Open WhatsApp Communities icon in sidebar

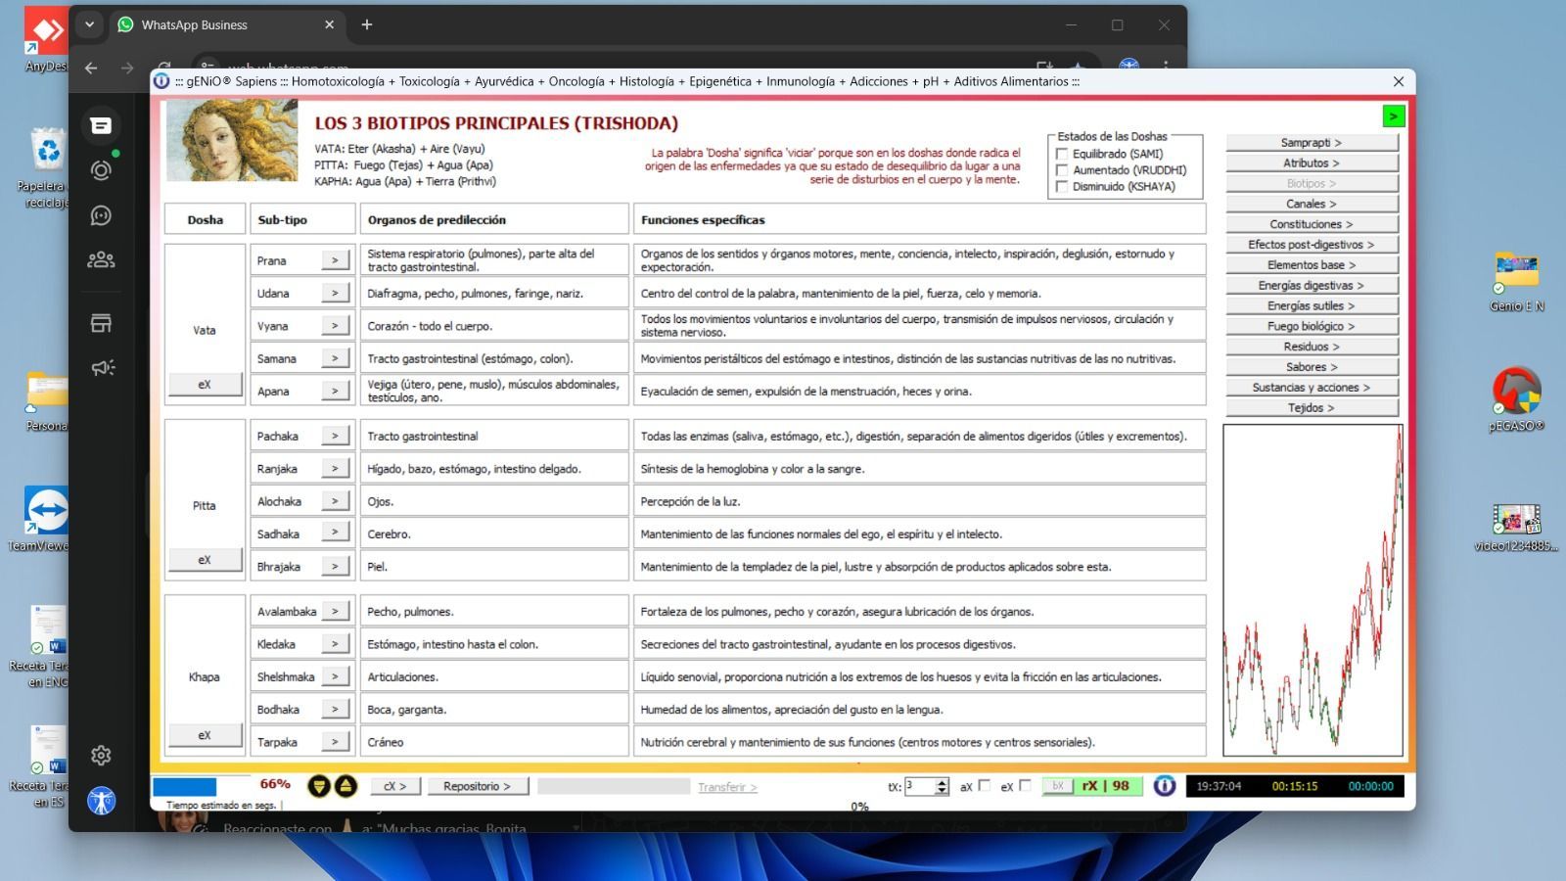101,259
